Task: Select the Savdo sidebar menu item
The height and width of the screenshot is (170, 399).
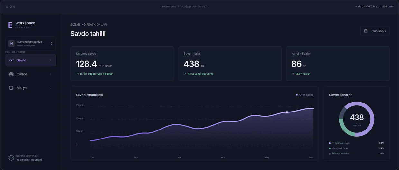Action: click(31, 60)
